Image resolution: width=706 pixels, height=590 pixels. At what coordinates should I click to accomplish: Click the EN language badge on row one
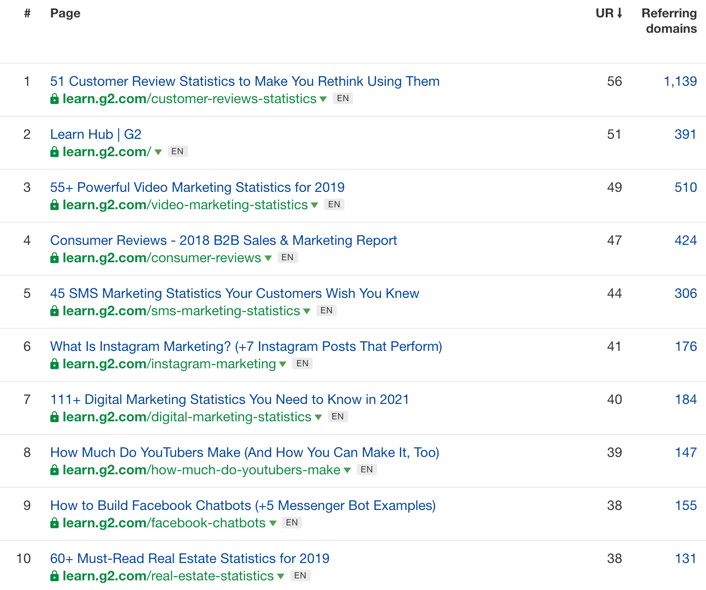(343, 98)
